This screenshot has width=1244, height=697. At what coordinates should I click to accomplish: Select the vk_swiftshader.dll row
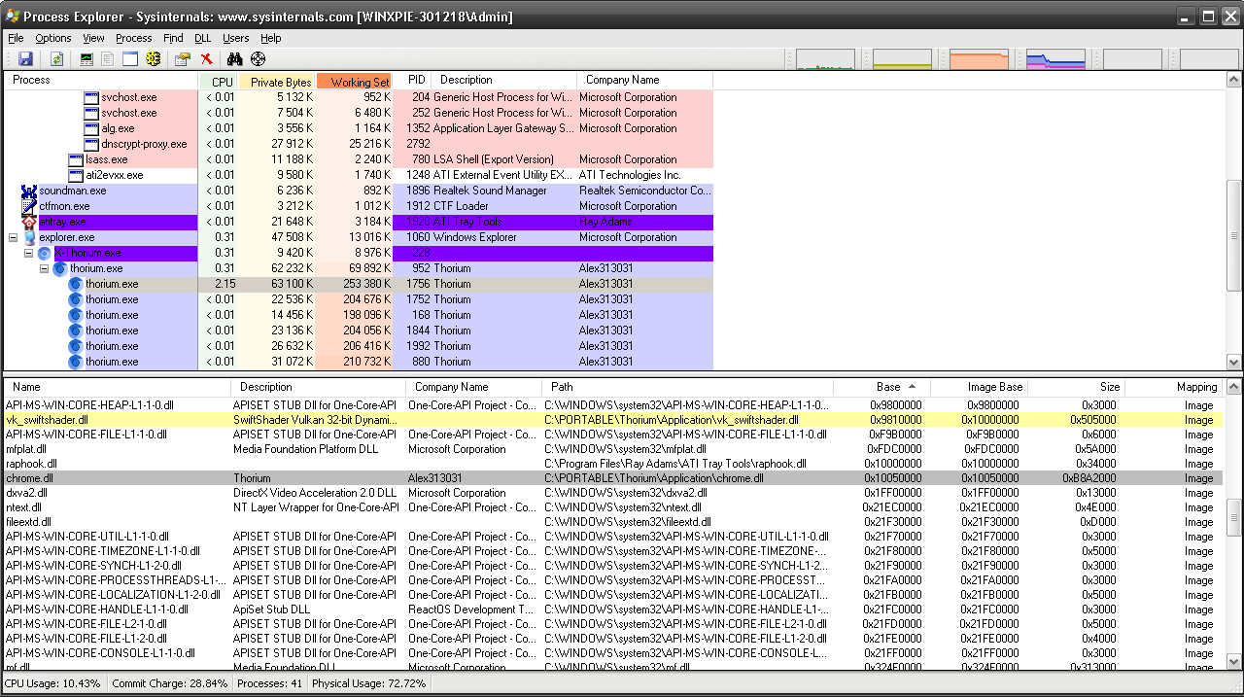pos(613,420)
